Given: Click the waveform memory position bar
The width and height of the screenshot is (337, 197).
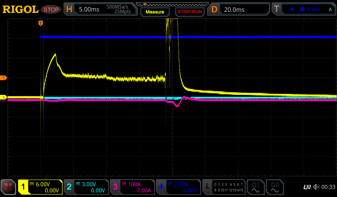Looking at the screenshot, I should coord(172,4).
